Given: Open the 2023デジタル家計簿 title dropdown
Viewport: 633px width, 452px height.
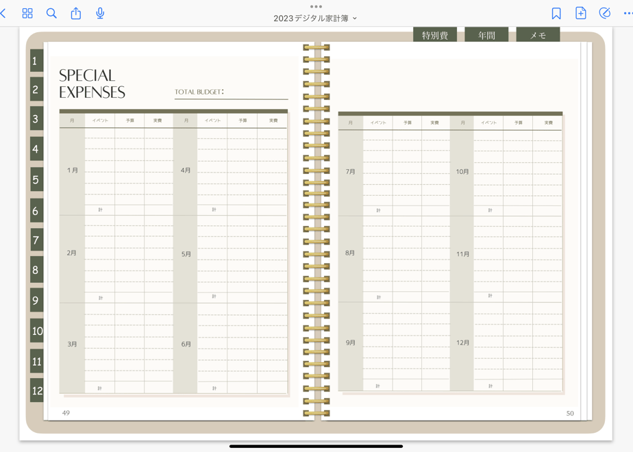Looking at the screenshot, I should click(315, 18).
